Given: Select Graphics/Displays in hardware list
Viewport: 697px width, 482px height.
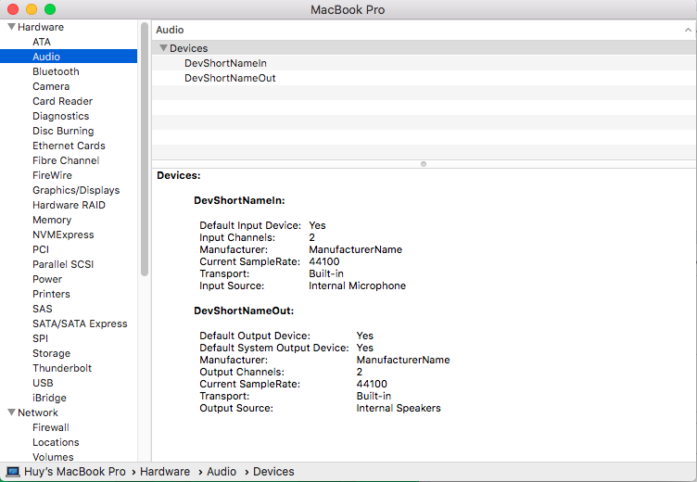Looking at the screenshot, I should [76, 190].
